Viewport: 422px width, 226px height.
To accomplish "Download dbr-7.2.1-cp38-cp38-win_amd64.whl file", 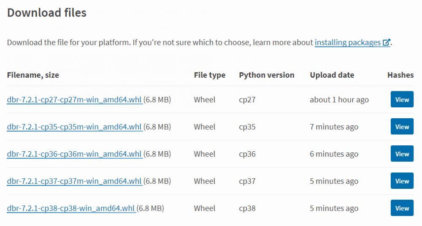I will (71, 208).
